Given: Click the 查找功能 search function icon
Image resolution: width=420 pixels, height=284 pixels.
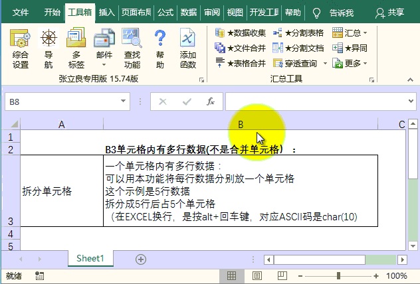Looking at the screenshot, I should [x=132, y=49].
